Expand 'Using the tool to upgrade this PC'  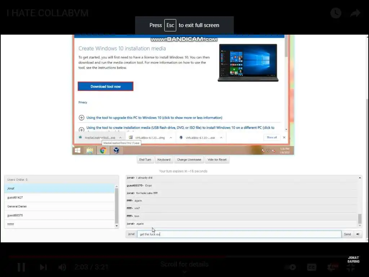coord(154,118)
